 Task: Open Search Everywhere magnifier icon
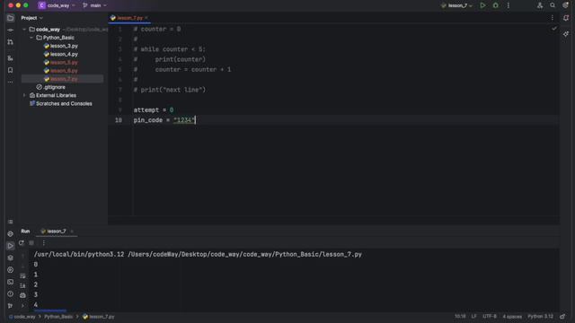tap(553, 5)
